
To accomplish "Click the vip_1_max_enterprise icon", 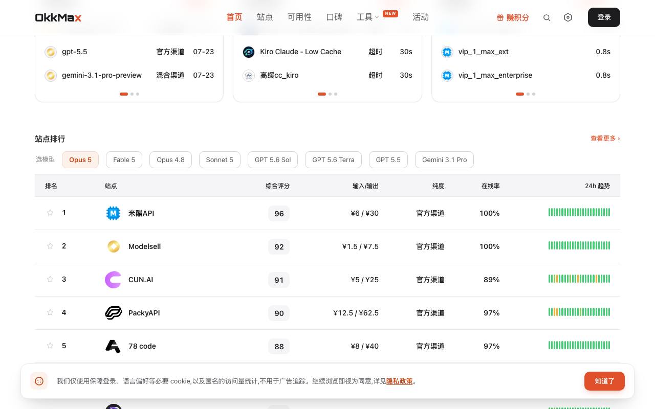I will click(x=447, y=75).
